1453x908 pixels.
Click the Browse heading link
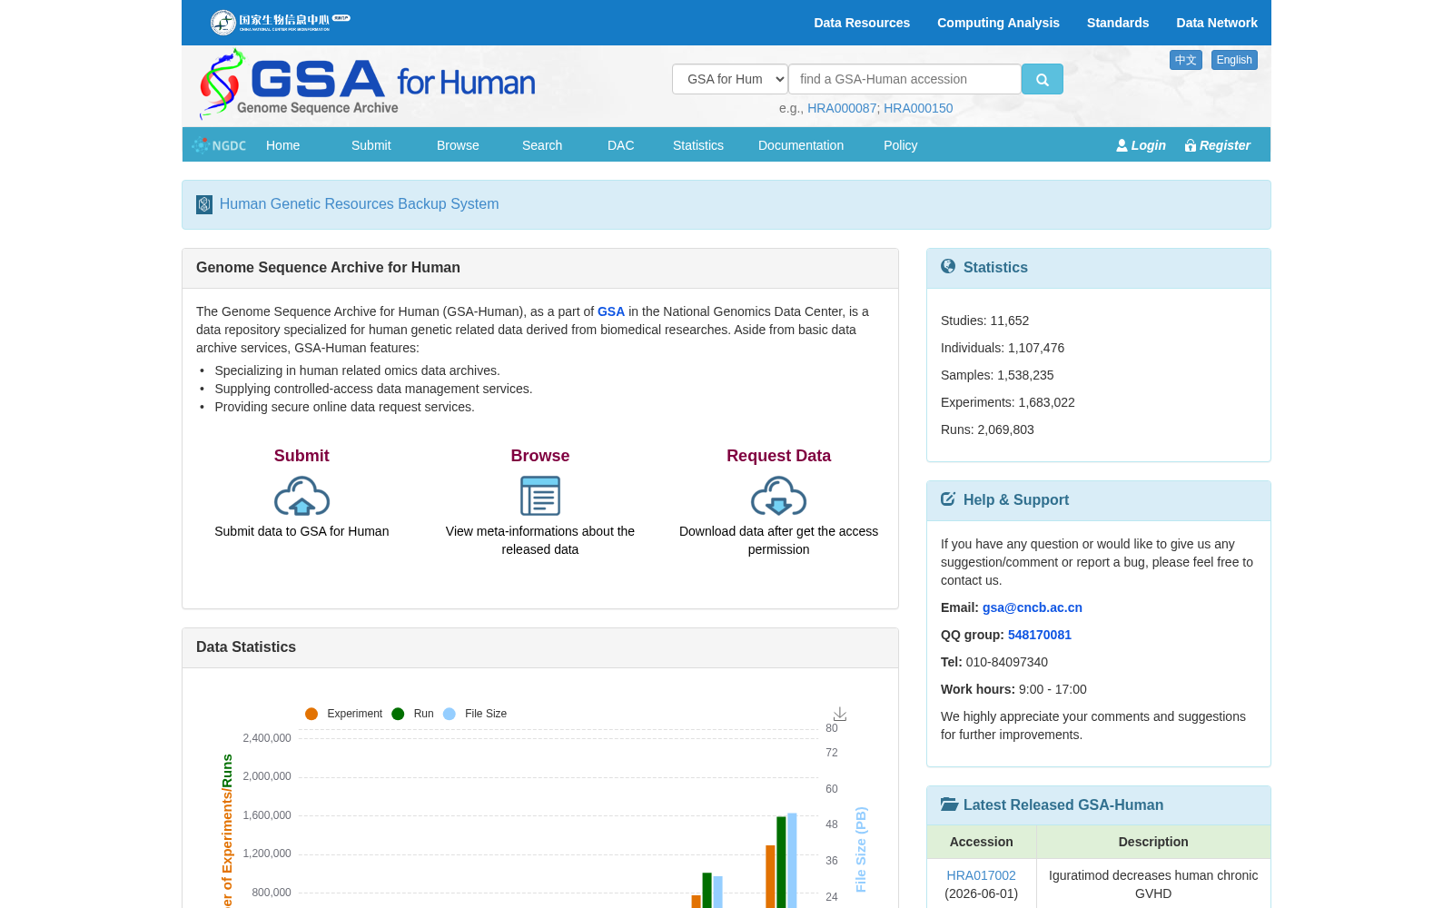pos(540,456)
